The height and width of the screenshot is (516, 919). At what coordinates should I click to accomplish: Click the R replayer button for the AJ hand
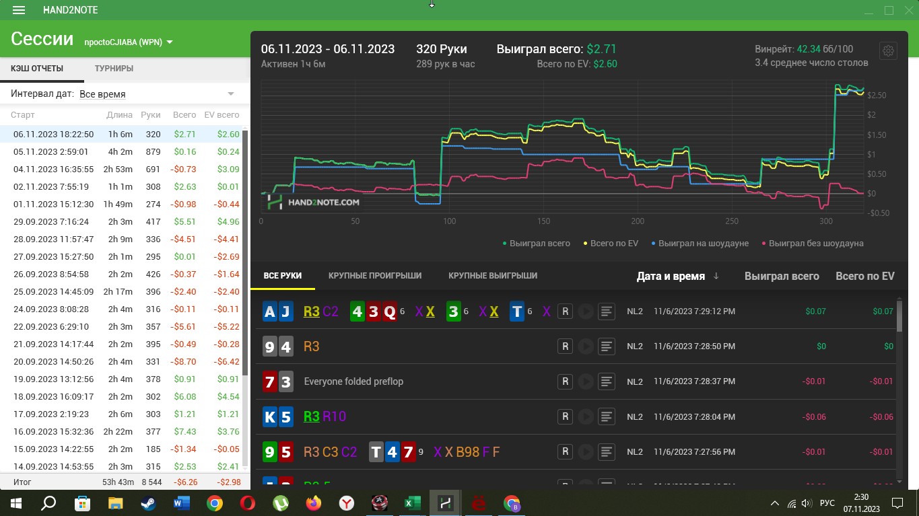click(565, 311)
